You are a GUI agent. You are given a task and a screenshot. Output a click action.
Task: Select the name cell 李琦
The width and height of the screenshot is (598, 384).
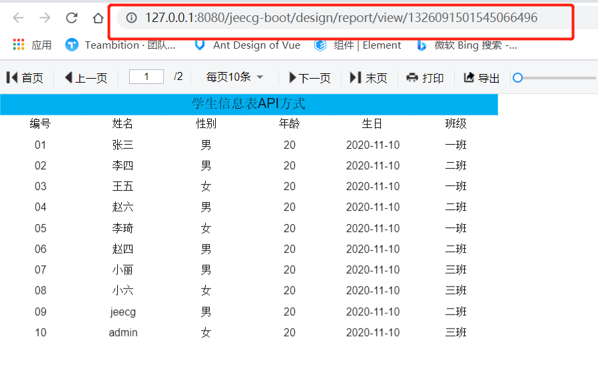pos(123,228)
